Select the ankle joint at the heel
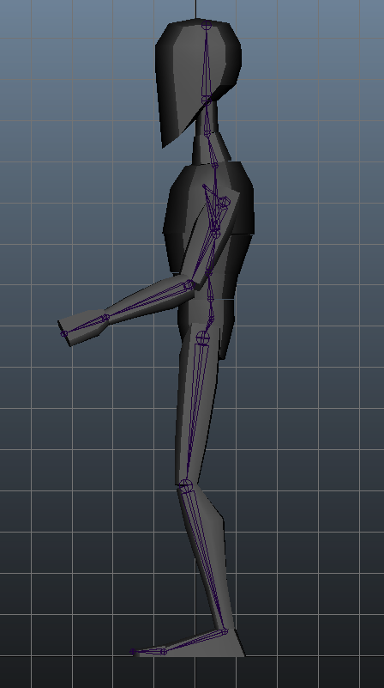The height and width of the screenshot is (688, 384). [x=225, y=632]
